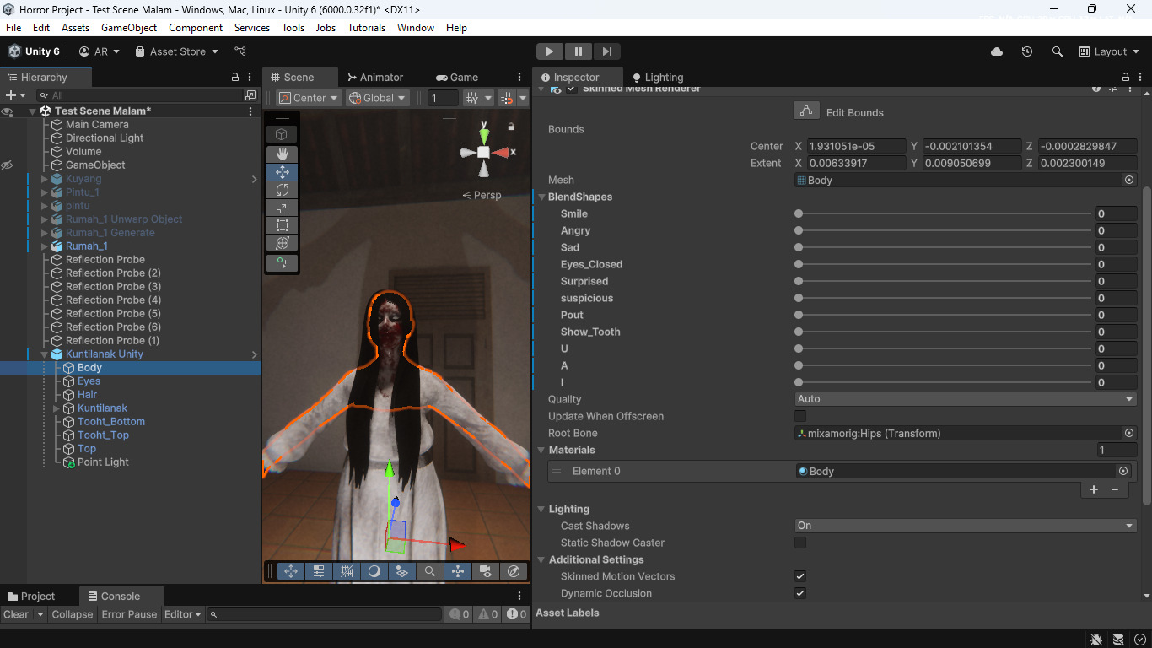This screenshot has height=648, width=1152.
Task: Open the Center pivot dropdown
Action: (309, 98)
